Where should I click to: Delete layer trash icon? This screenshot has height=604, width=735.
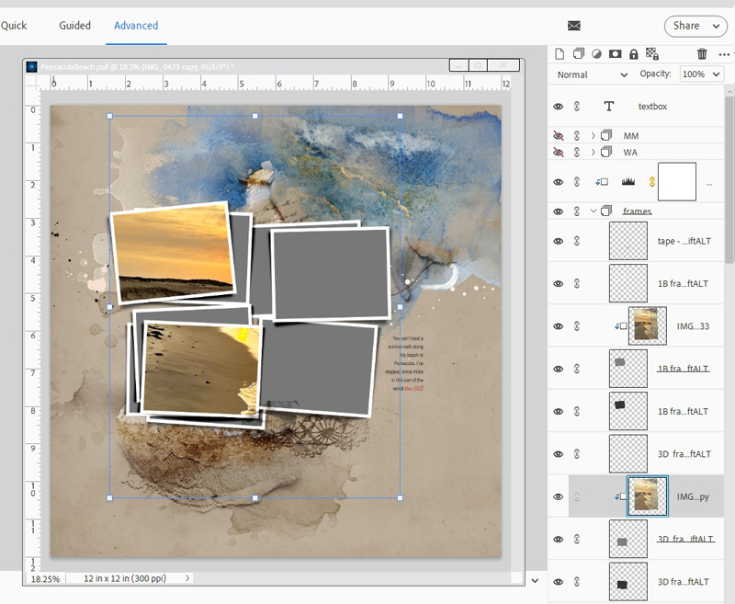[x=702, y=54]
